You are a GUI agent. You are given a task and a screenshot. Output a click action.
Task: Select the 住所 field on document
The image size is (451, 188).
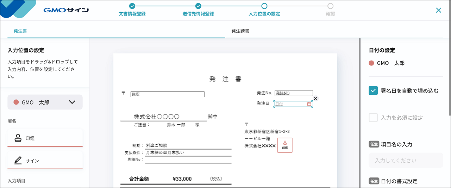tap(167, 94)
